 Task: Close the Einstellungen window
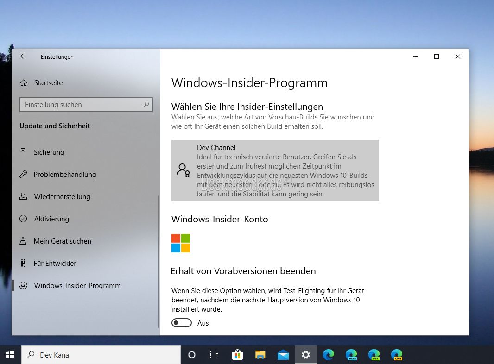pos(458,56)
